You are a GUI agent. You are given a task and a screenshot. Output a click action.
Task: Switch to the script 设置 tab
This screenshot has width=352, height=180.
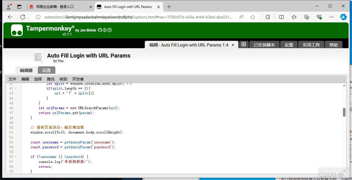coord(47,70)
